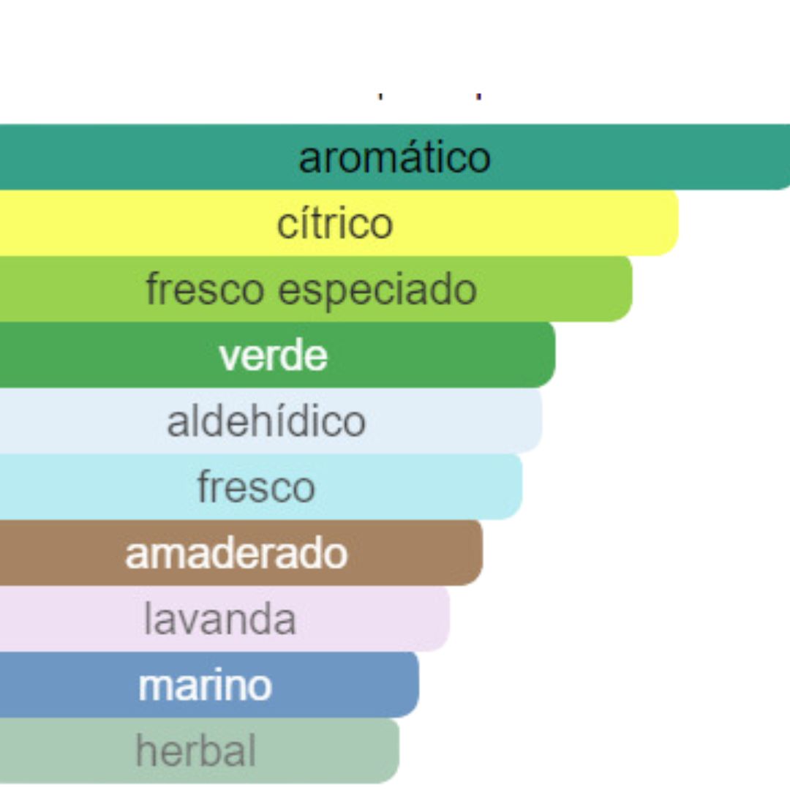Click the white "marino" label

pos(205,685)
